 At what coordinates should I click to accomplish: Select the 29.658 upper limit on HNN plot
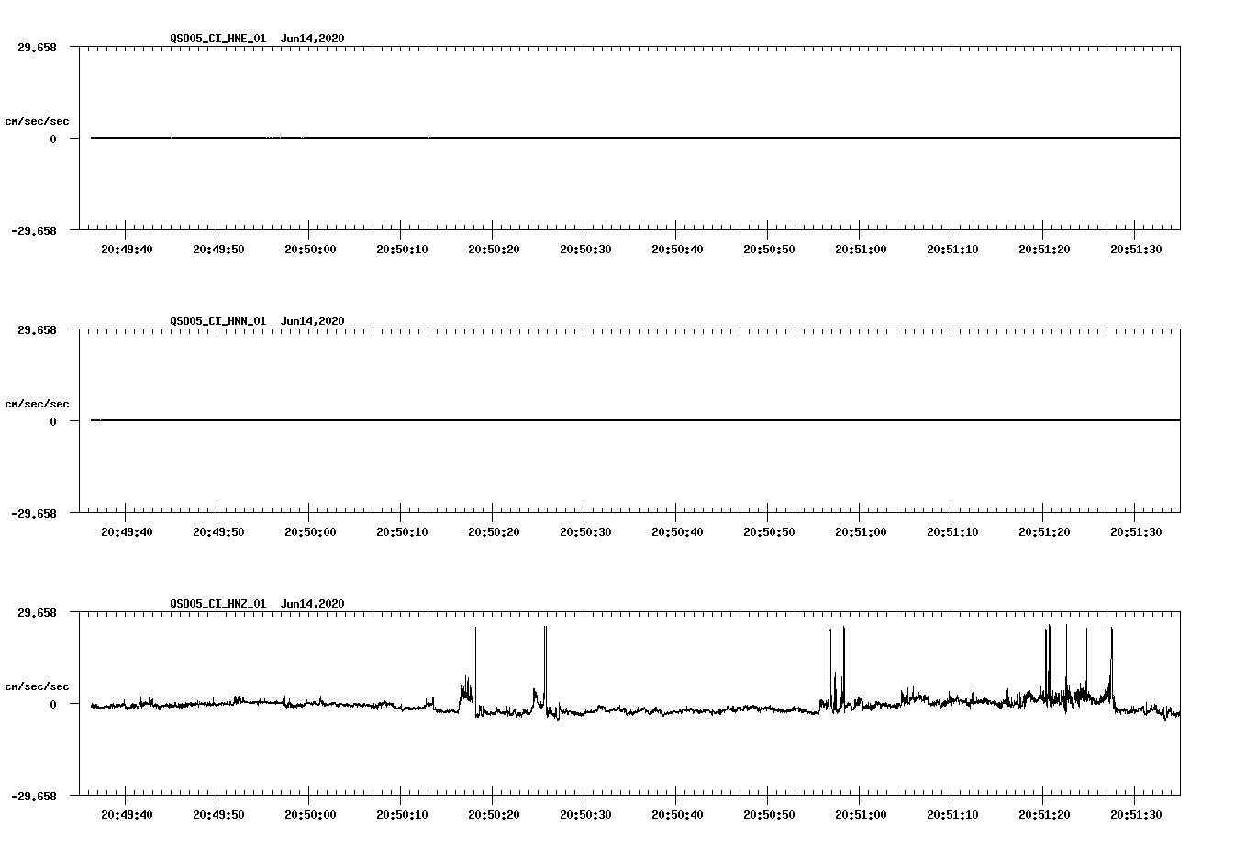pyautogui.click(x=38, y=329)
